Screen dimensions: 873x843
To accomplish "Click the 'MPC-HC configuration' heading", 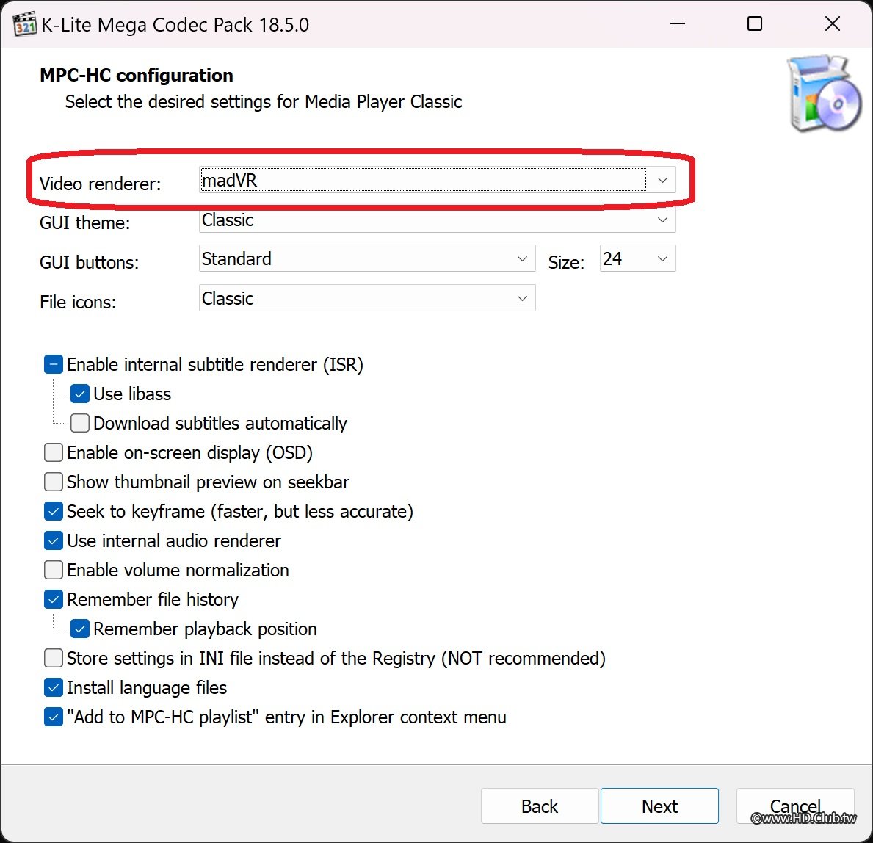I will tap(137, 75).
